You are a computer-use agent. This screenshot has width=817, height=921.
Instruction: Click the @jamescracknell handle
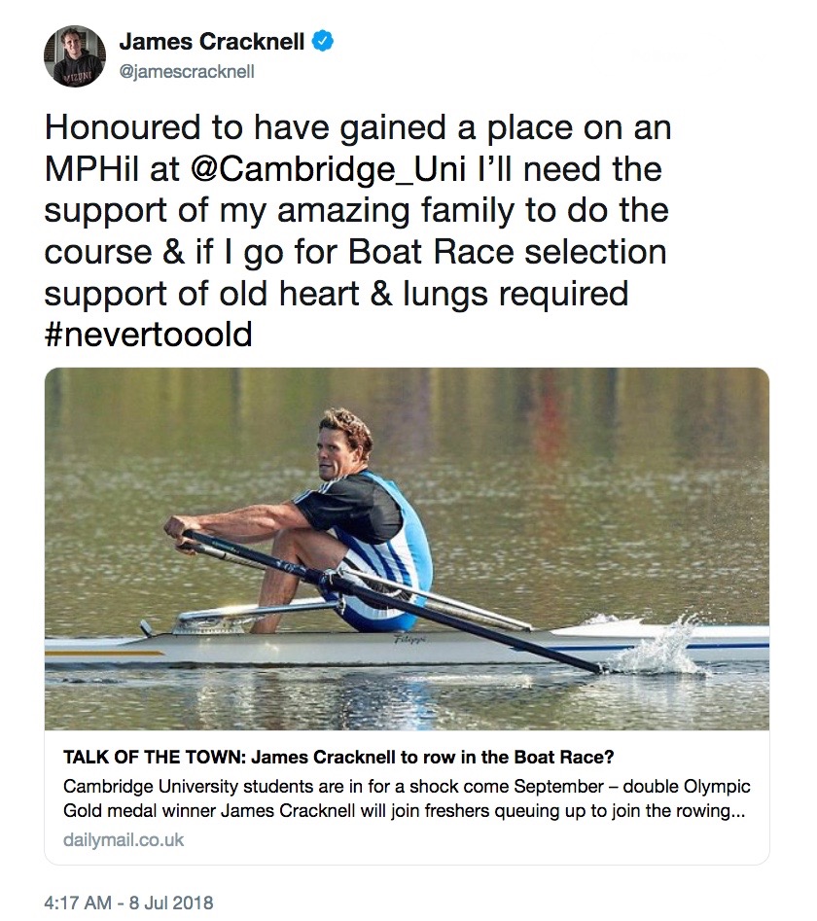click(186, 72)
